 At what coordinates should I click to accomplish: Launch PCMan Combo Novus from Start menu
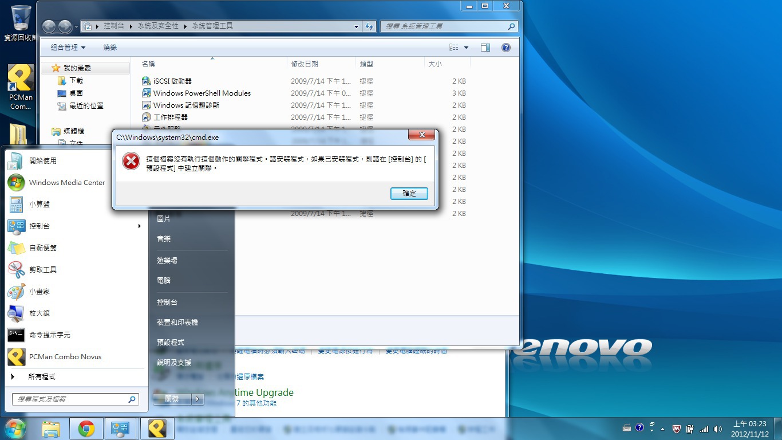click(76, 357)
